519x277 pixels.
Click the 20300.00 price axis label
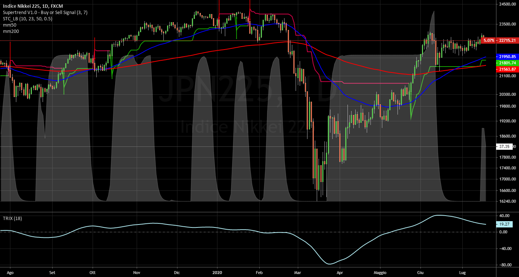click(508, 94)
